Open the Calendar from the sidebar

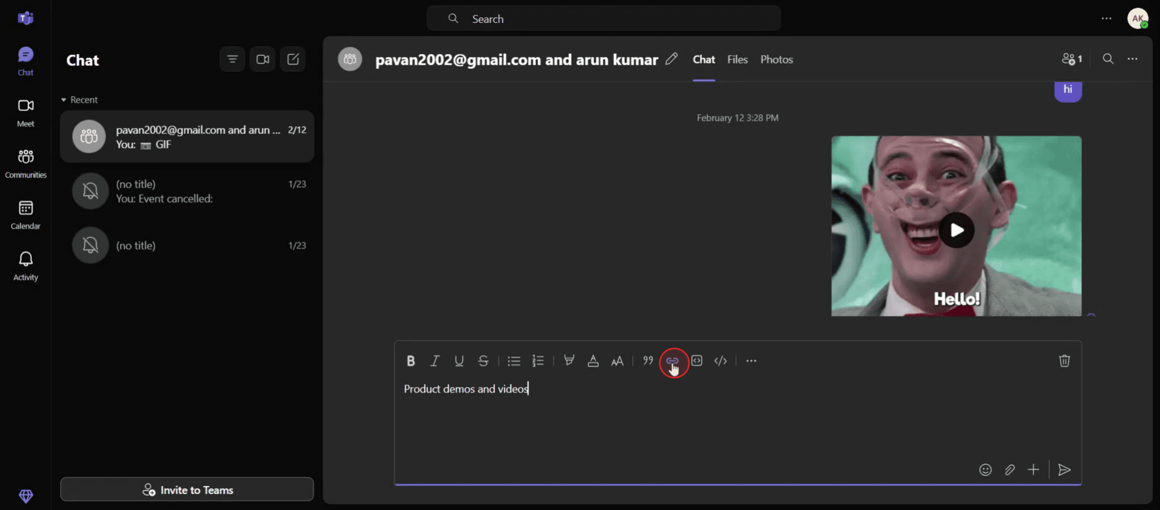[x=25, y=214]
